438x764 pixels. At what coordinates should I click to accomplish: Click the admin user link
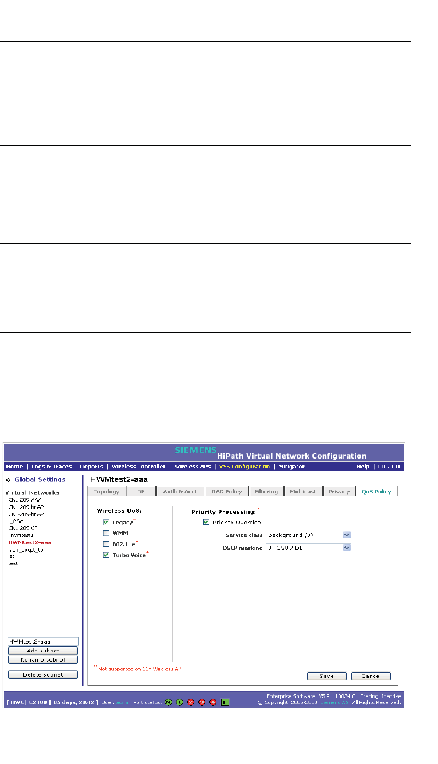(x=123, y=702)
